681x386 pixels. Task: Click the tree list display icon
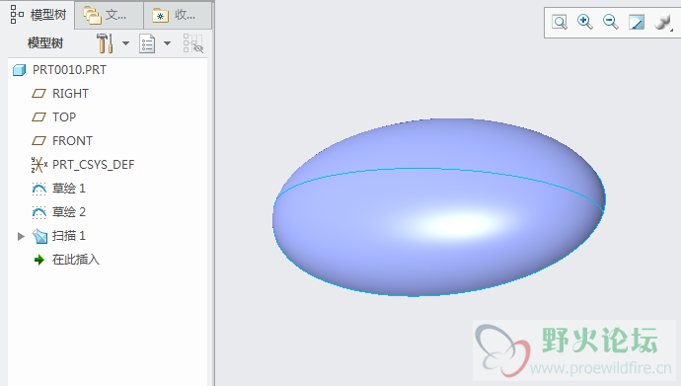click(147, 43)
